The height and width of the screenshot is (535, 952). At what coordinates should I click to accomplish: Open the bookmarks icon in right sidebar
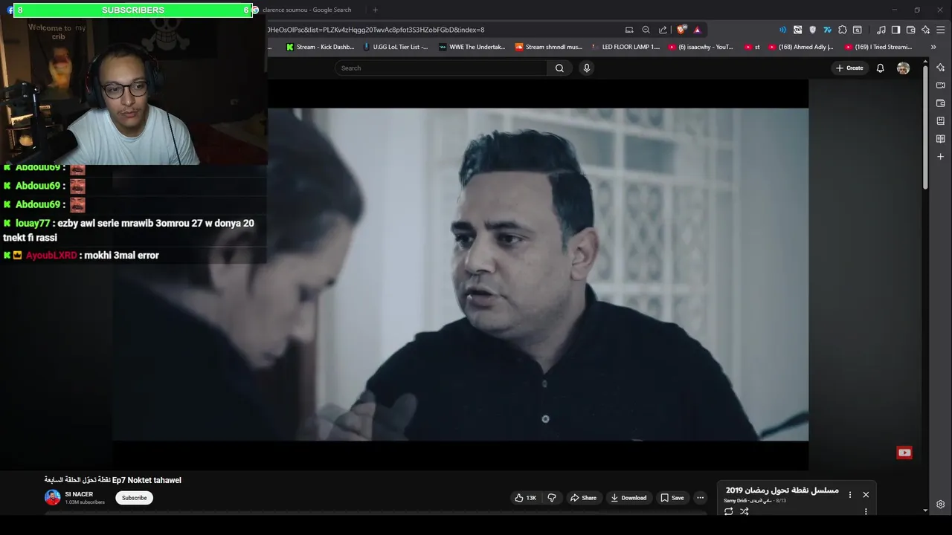(x=941, y=121)
